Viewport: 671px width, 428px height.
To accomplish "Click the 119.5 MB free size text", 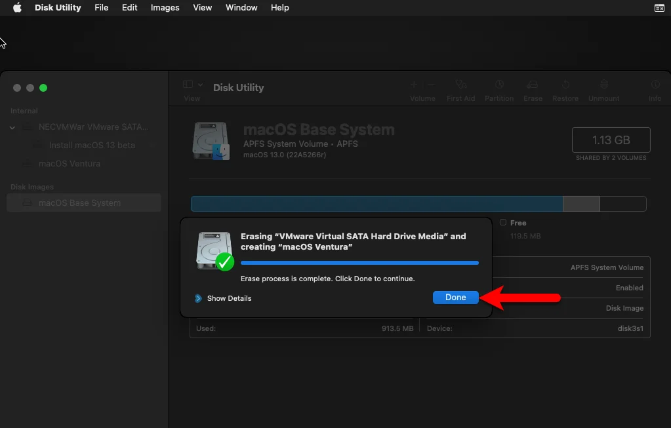I will coord(525,236).
